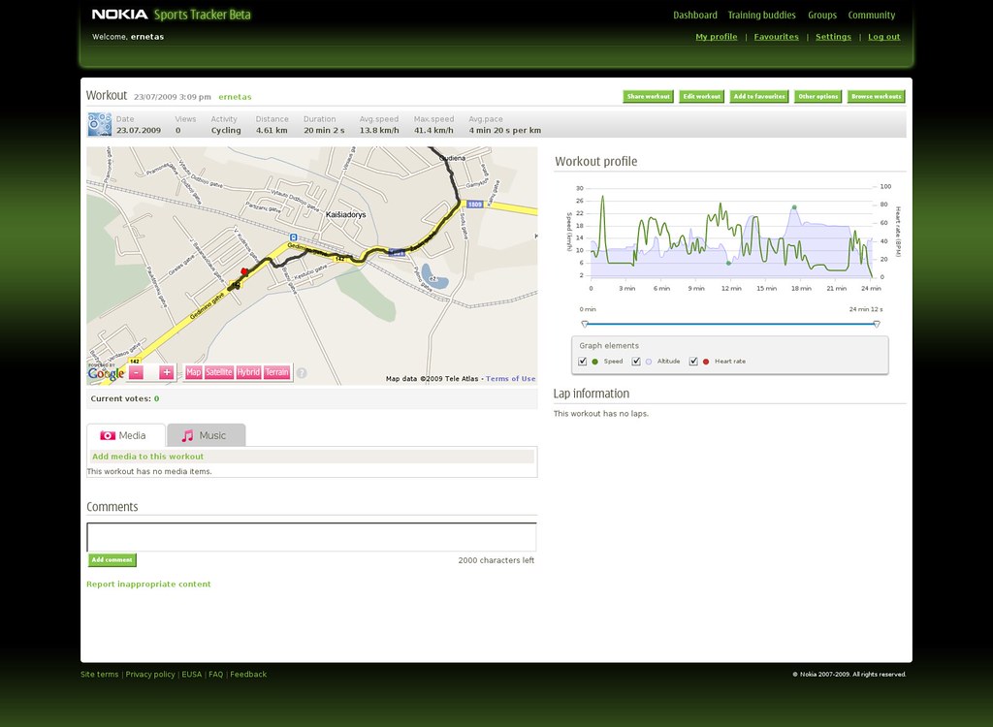993x727 pixels.
Task: Click Add to favourites button
Action: point(759,96)
